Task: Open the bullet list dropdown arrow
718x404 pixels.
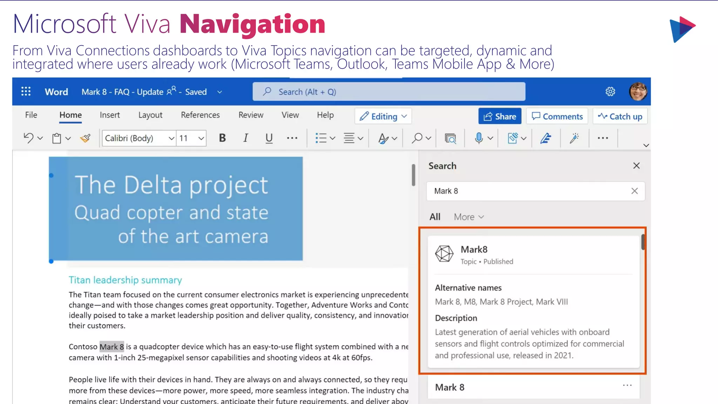Action: (332, 138)
